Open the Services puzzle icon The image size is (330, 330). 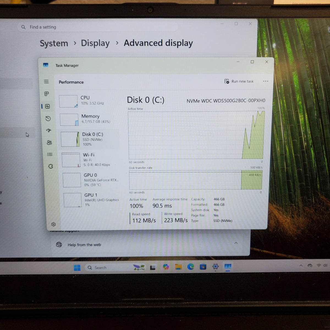51,166
